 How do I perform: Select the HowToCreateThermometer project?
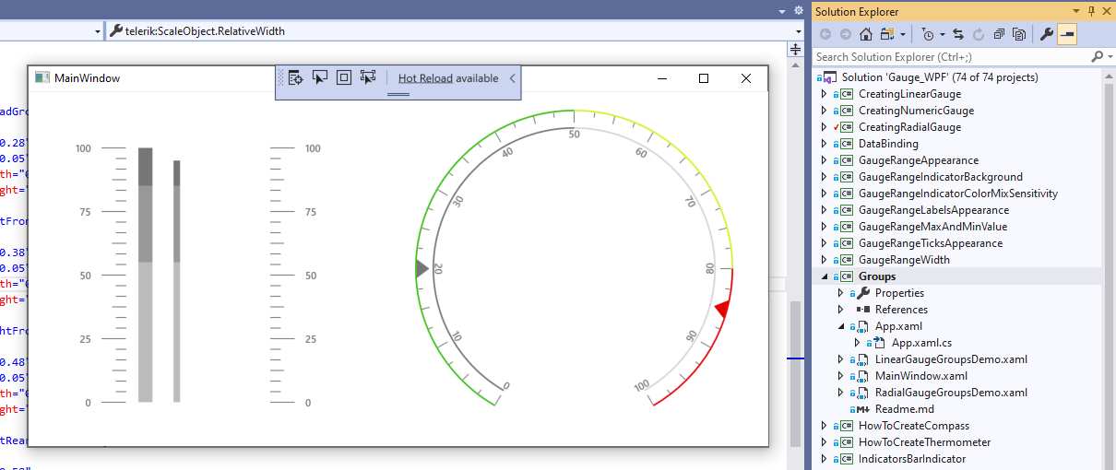click(x=925, y=442)
